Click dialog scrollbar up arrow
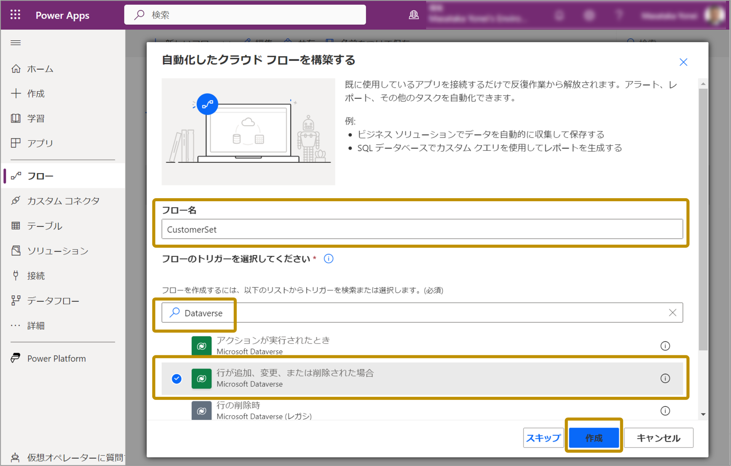 (703, 84)
